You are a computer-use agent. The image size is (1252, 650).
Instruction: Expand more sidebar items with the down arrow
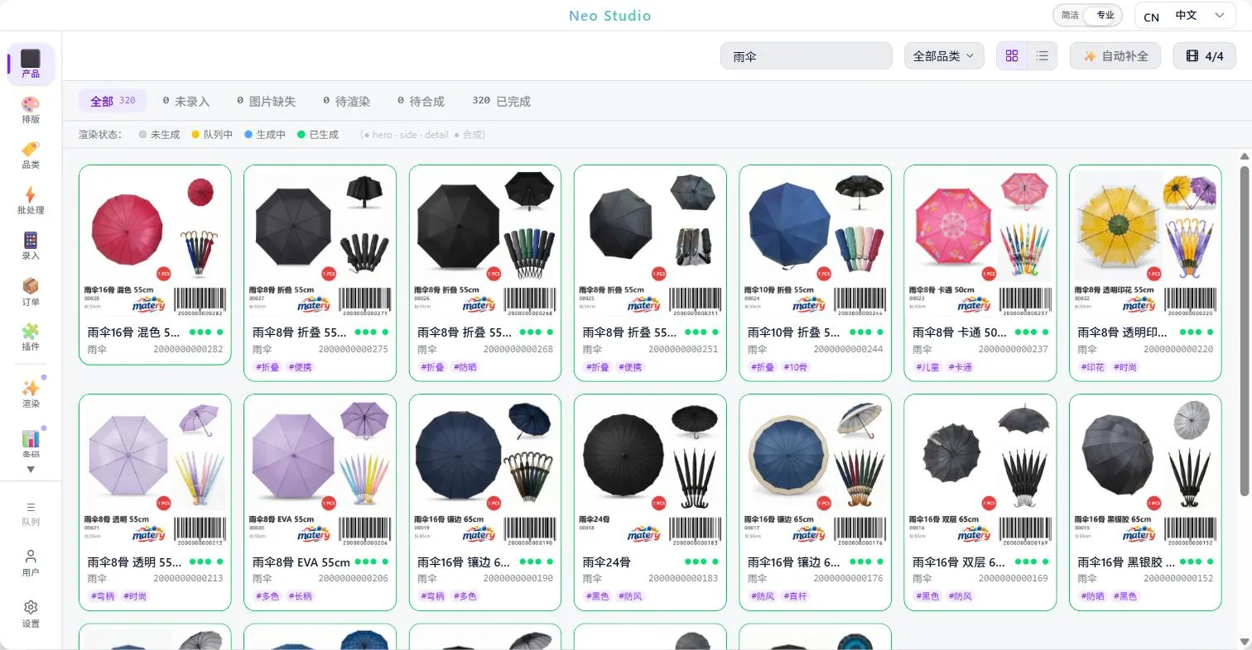tap(31, 470)
